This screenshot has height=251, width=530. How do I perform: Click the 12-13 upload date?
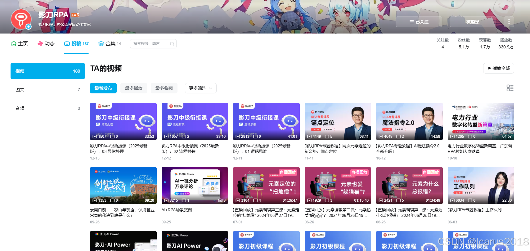95,158
